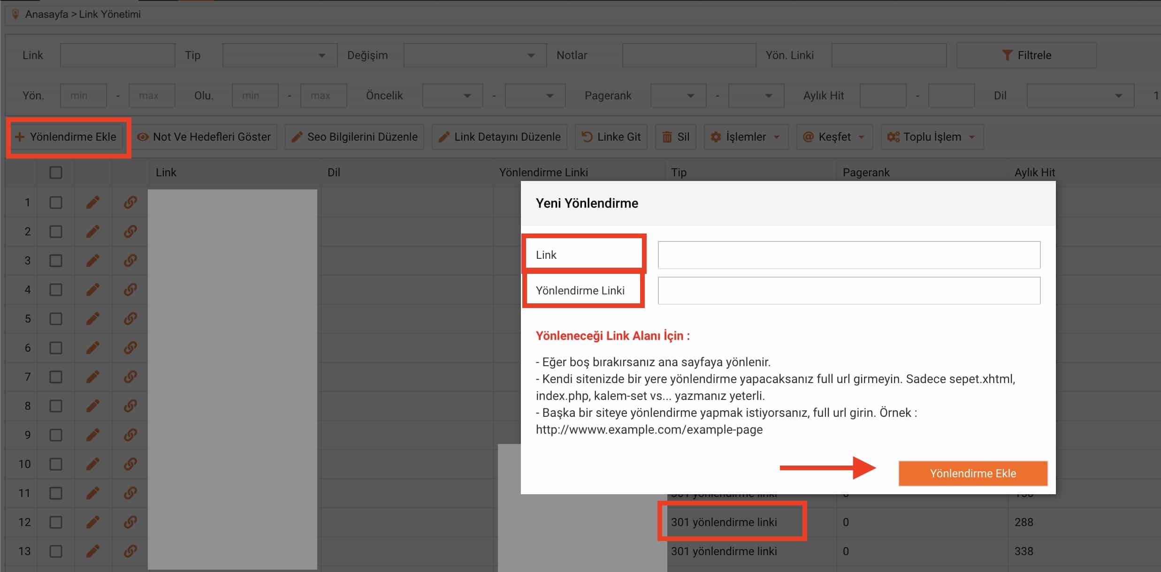
Task: Click the gear icon on İşlemler
Action: pos(716,137)
